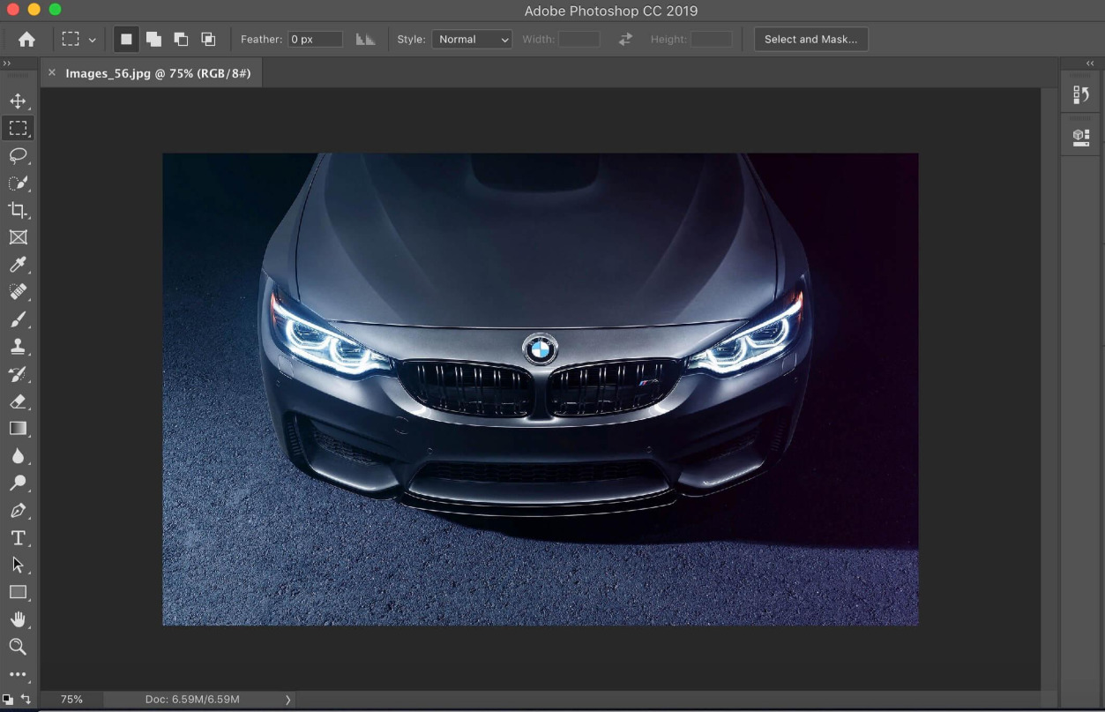Activate the Zoom tool

pos(18,647)
